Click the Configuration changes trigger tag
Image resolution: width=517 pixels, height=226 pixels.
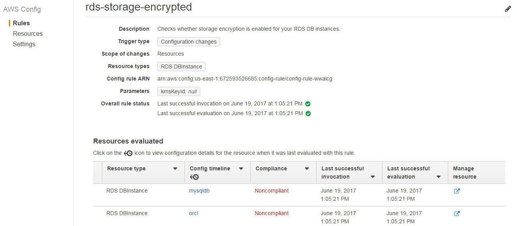point(189,42)
